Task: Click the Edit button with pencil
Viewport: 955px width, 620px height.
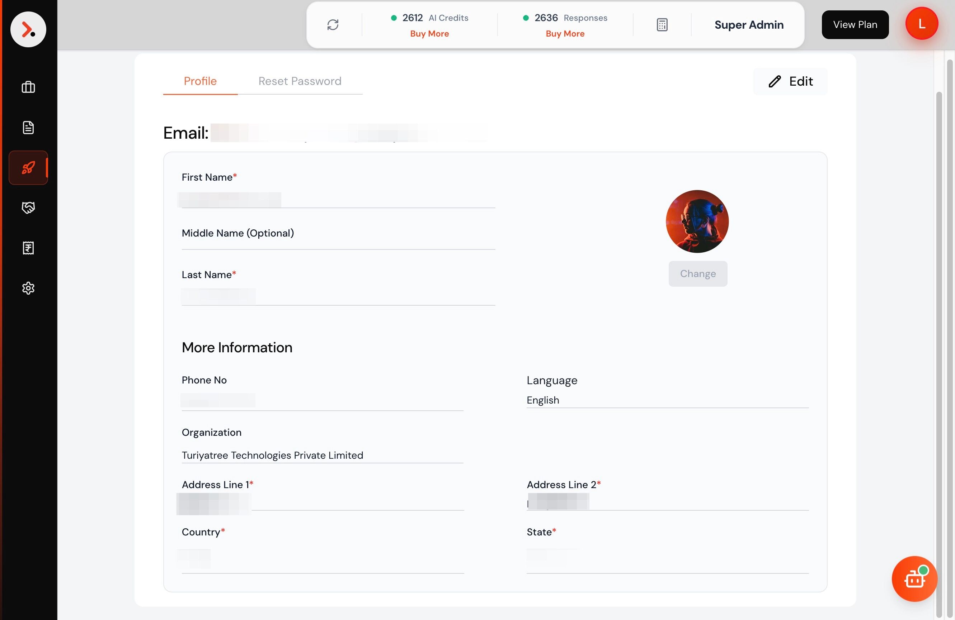Action: (x=790, y=81)
